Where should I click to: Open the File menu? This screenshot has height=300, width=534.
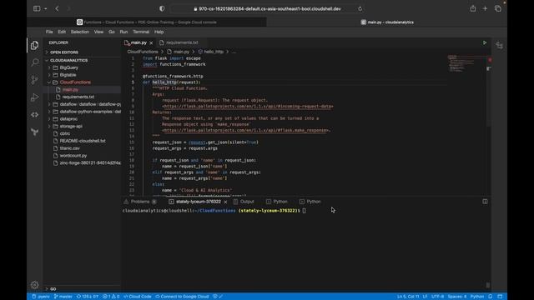tap(49, 32)
